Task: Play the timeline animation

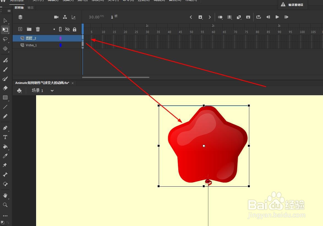Action: pos(277,17)
